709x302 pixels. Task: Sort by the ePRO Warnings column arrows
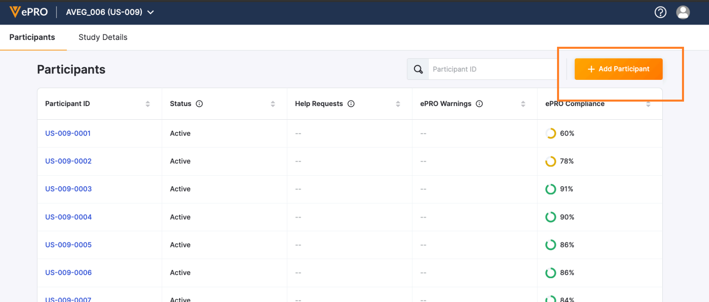click(523, 104)
